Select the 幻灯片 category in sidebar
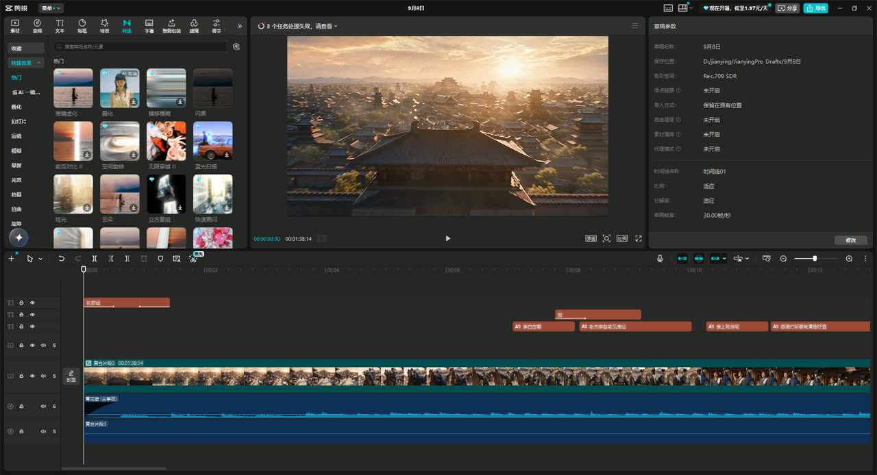Viewport: 877px width, 475px height. 18,121
